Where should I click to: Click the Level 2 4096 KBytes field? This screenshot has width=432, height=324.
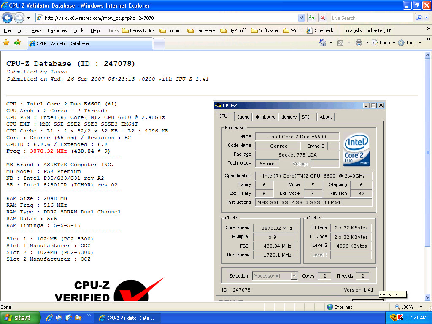(351, 246)
